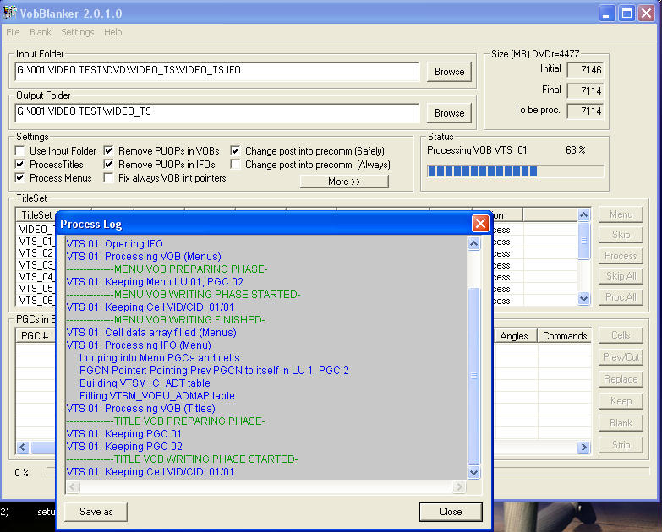Expand settings with More >> button

click(344, 182)
